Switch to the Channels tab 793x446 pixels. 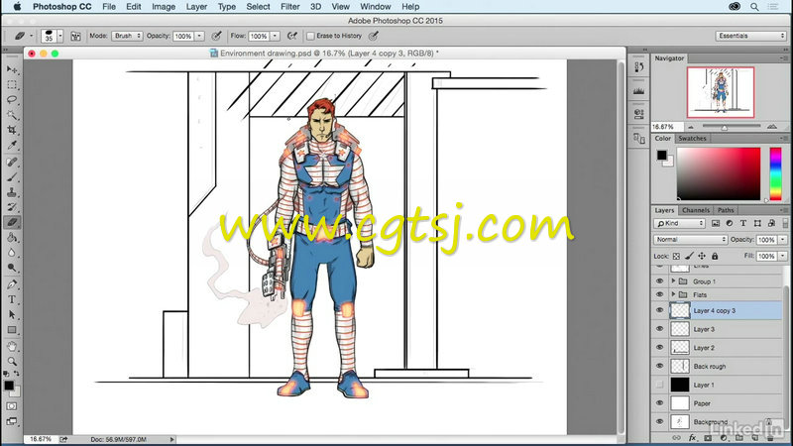coord(696,210)
